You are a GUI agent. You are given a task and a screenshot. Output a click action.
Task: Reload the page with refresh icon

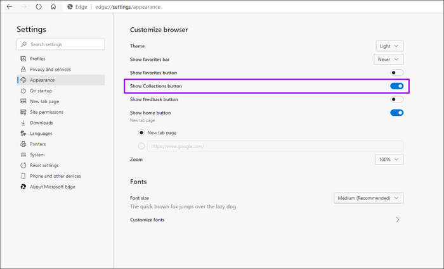tap(39, 6)
